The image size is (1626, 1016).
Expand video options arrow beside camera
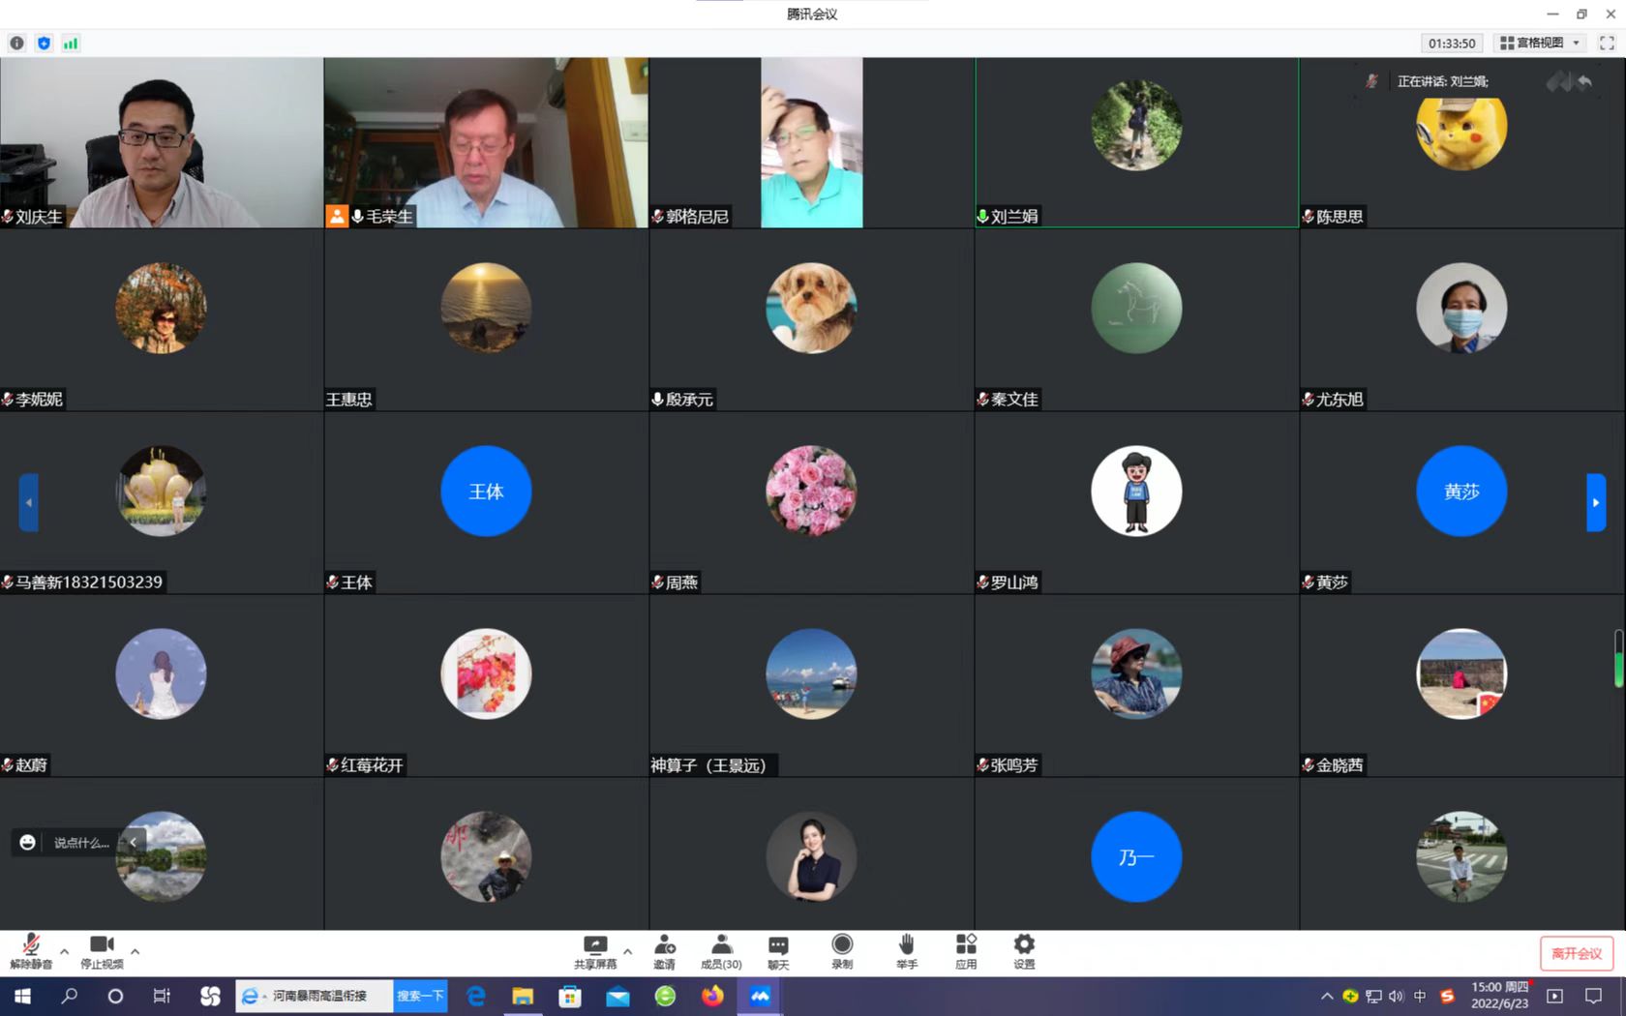point(135,952)
